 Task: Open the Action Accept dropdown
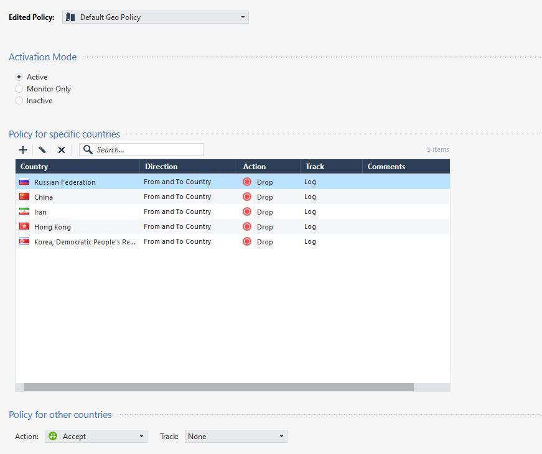pyautogui.click(x=96, y=437)
